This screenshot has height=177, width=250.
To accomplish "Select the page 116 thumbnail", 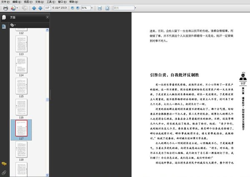I will click(x=21, y=107).
